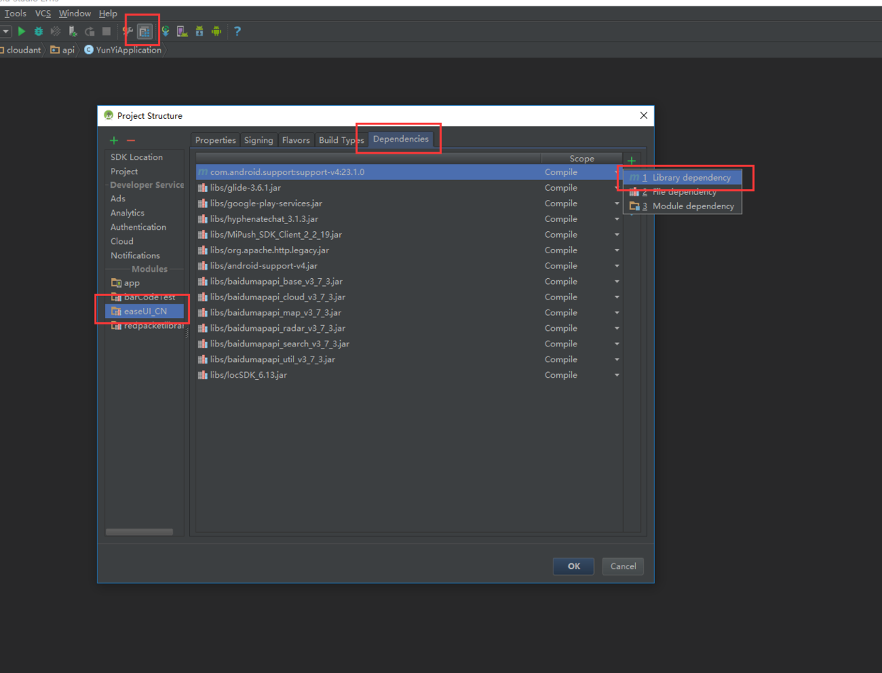This screenshot has height=673, width=882.
Task: Click the sidebar horizontal scrollbar
Action: tap(139, 532)
